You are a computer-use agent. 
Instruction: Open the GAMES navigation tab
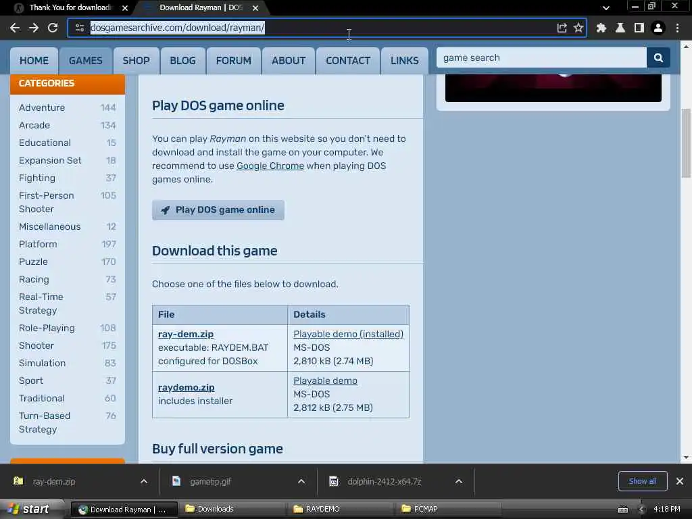[x=86, y=60]
